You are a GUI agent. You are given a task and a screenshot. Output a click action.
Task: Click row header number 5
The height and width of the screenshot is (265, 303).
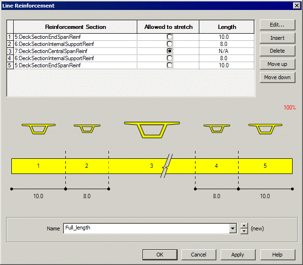pyautogui.click(x=10, y=65)
